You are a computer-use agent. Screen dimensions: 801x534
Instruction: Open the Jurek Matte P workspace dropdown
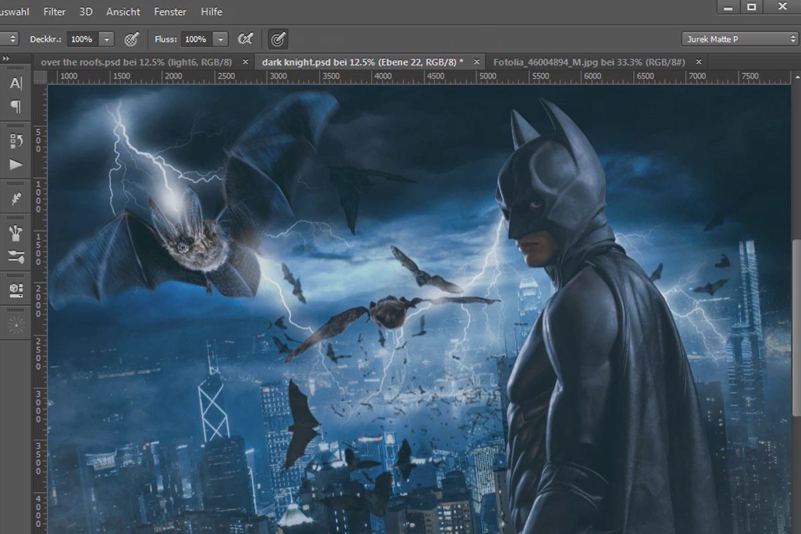(740, 39)
